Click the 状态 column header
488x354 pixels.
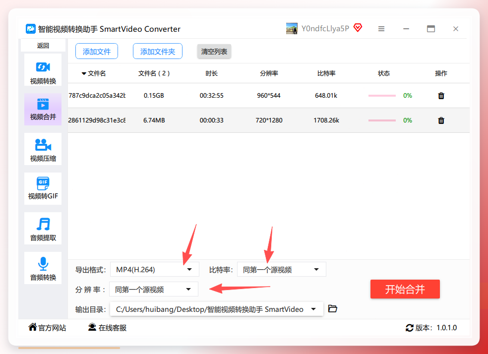(x=384, y=73)
